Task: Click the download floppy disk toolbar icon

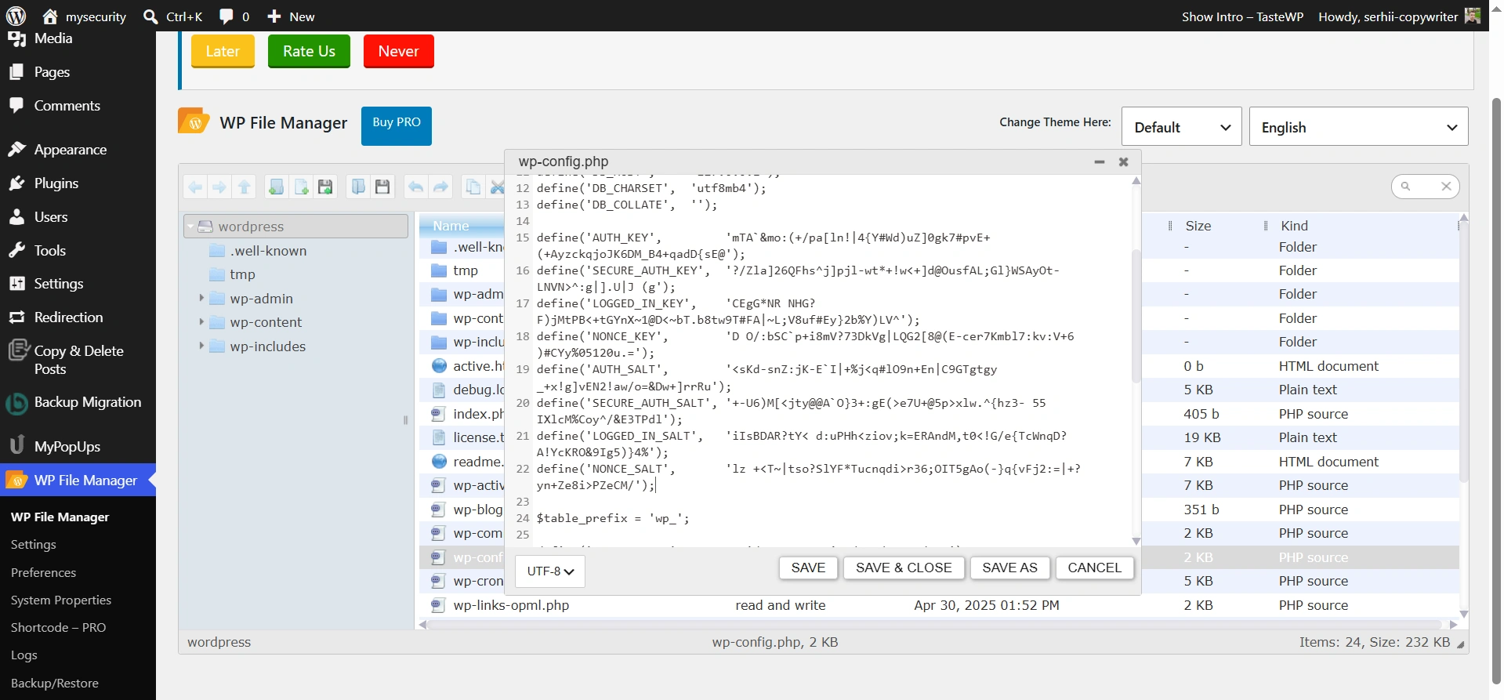Action: [x=382, y=187]
